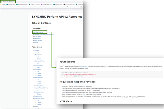Click the viewport width field in device toolbar
This screenshot has height=109, width=164.
[x=81, y=7]
